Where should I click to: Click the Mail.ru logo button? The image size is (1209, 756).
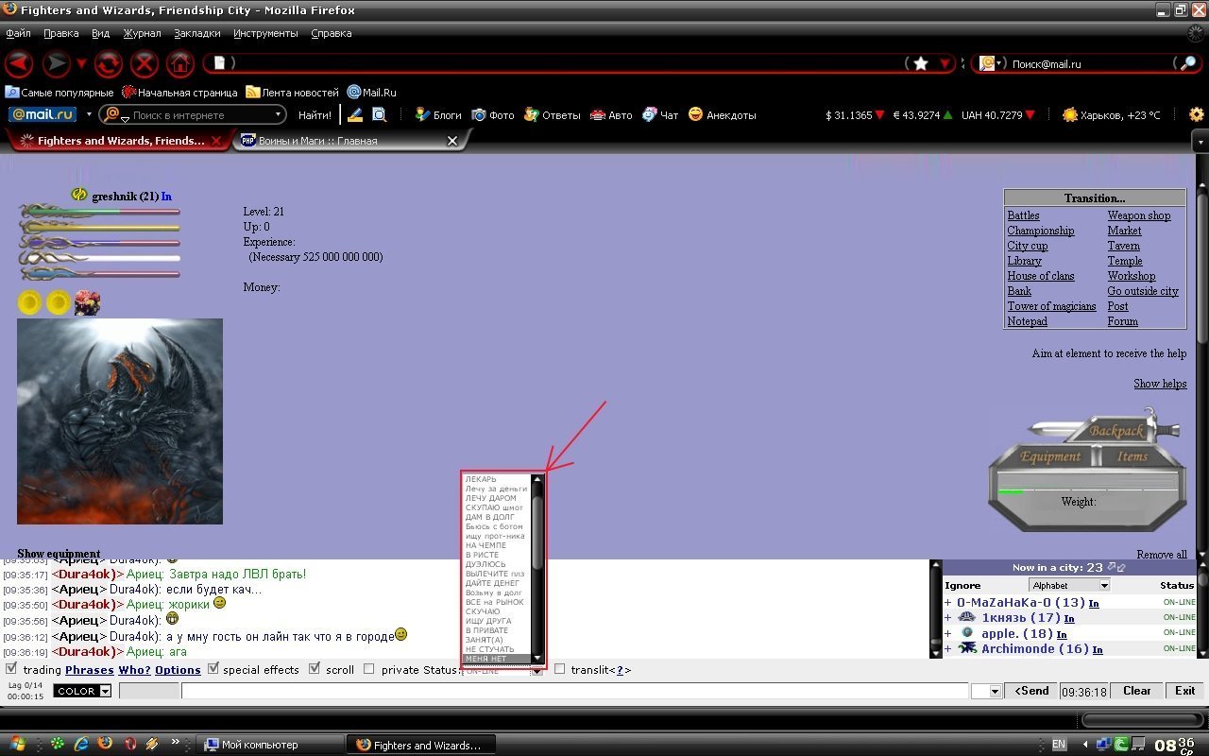click(x=43, y=114)
